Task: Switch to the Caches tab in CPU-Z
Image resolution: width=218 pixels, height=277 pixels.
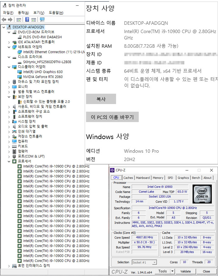Action: [x=128, y=178]
